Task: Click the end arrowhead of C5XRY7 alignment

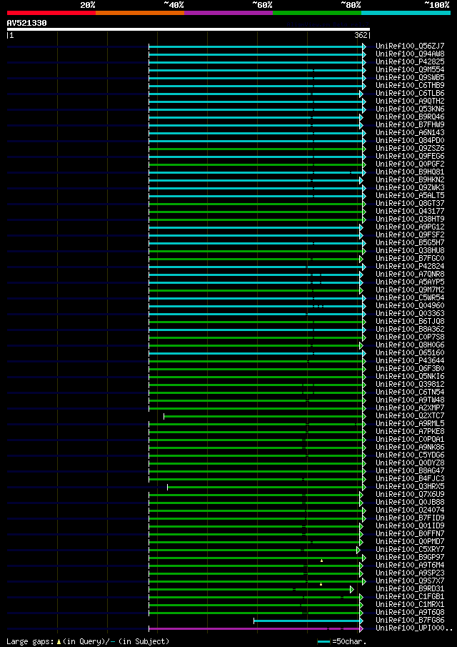Action: click(x=358, y=550)
